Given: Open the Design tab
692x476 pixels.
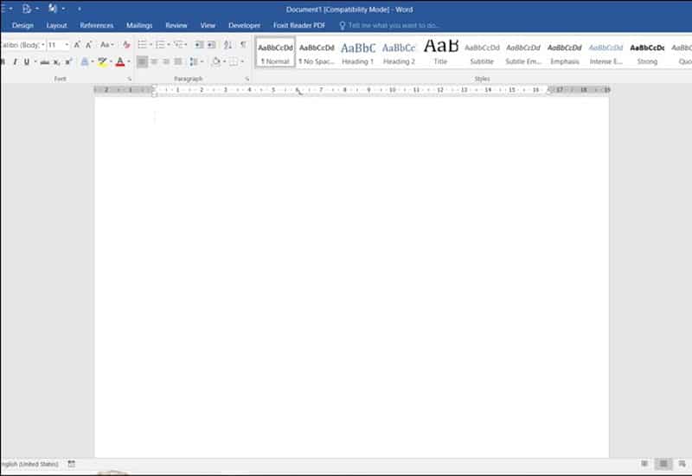Looking at the screenshot, I should pos(22,26).
